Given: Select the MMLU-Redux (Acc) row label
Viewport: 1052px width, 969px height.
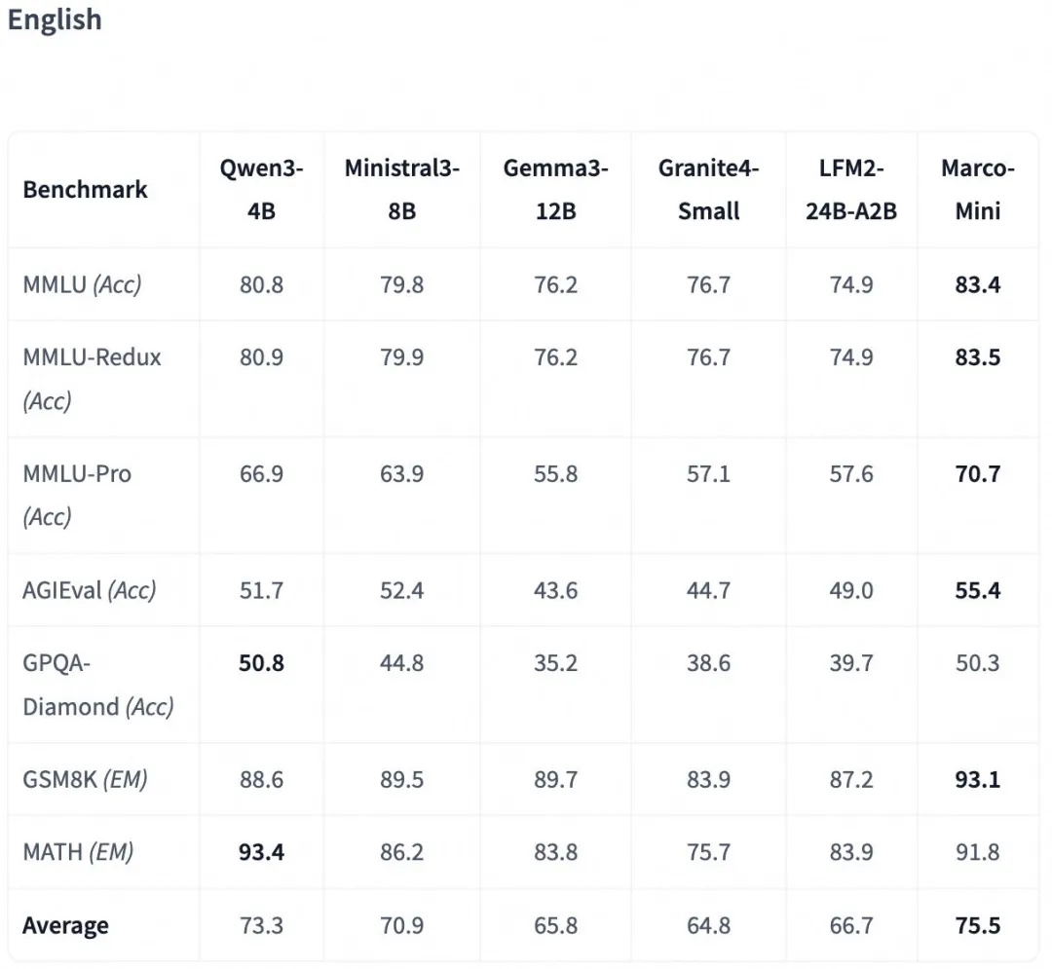Looking at the screenshot, I should (x=92, y=378).
